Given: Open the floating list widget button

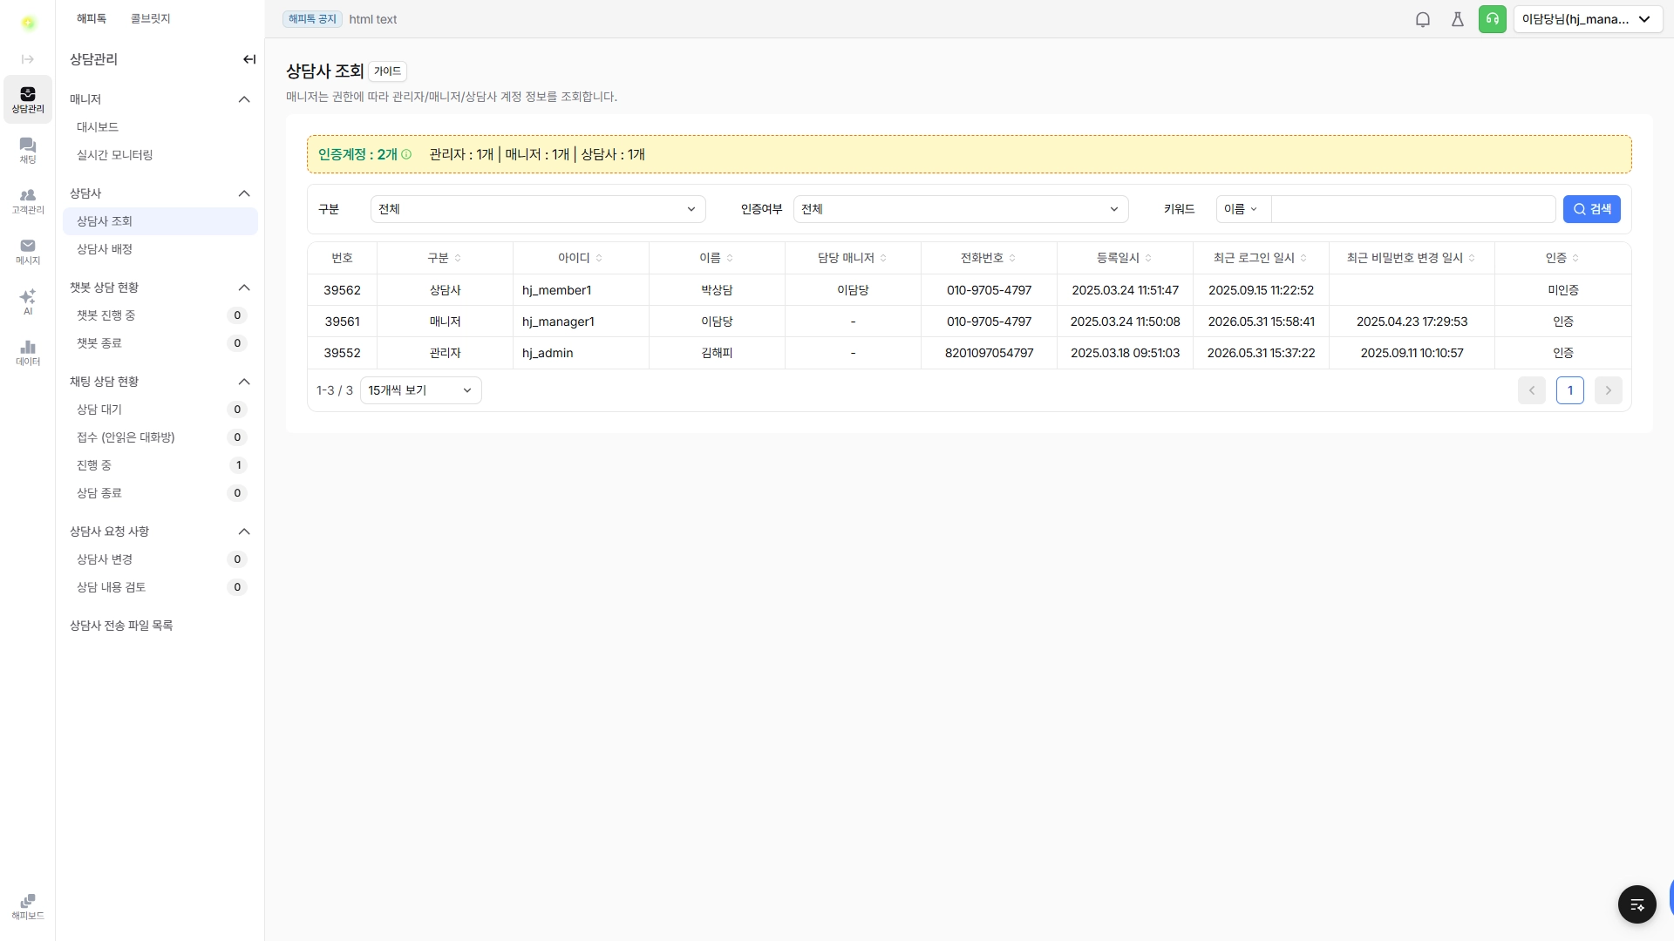Looking at the screenshot, I should pyautogui.click(x=1637, y=904).
